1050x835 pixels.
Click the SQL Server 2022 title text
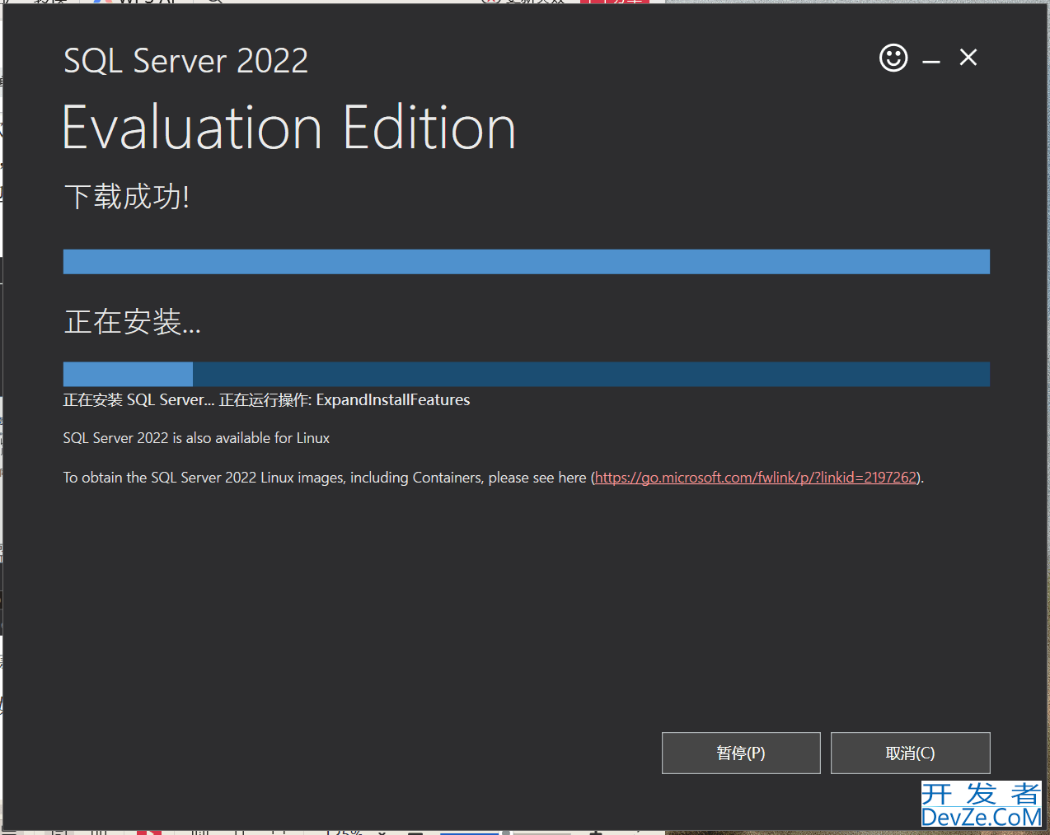(186, 61)
